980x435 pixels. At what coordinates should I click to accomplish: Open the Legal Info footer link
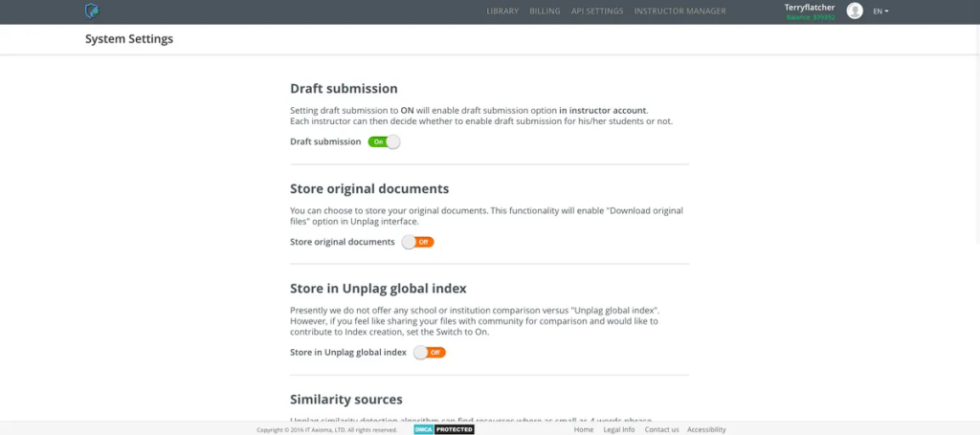pyautogui.click(x=619, y=429)
